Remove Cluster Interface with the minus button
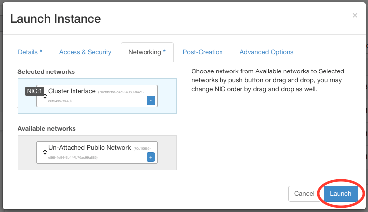The image size is (368, 212). click(x=151, y=100)
